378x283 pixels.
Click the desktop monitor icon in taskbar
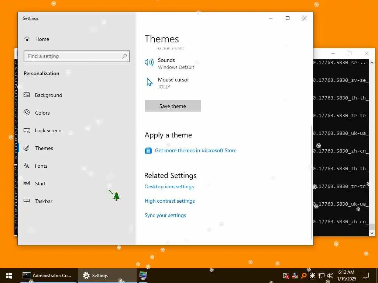(x=143, y=276)
